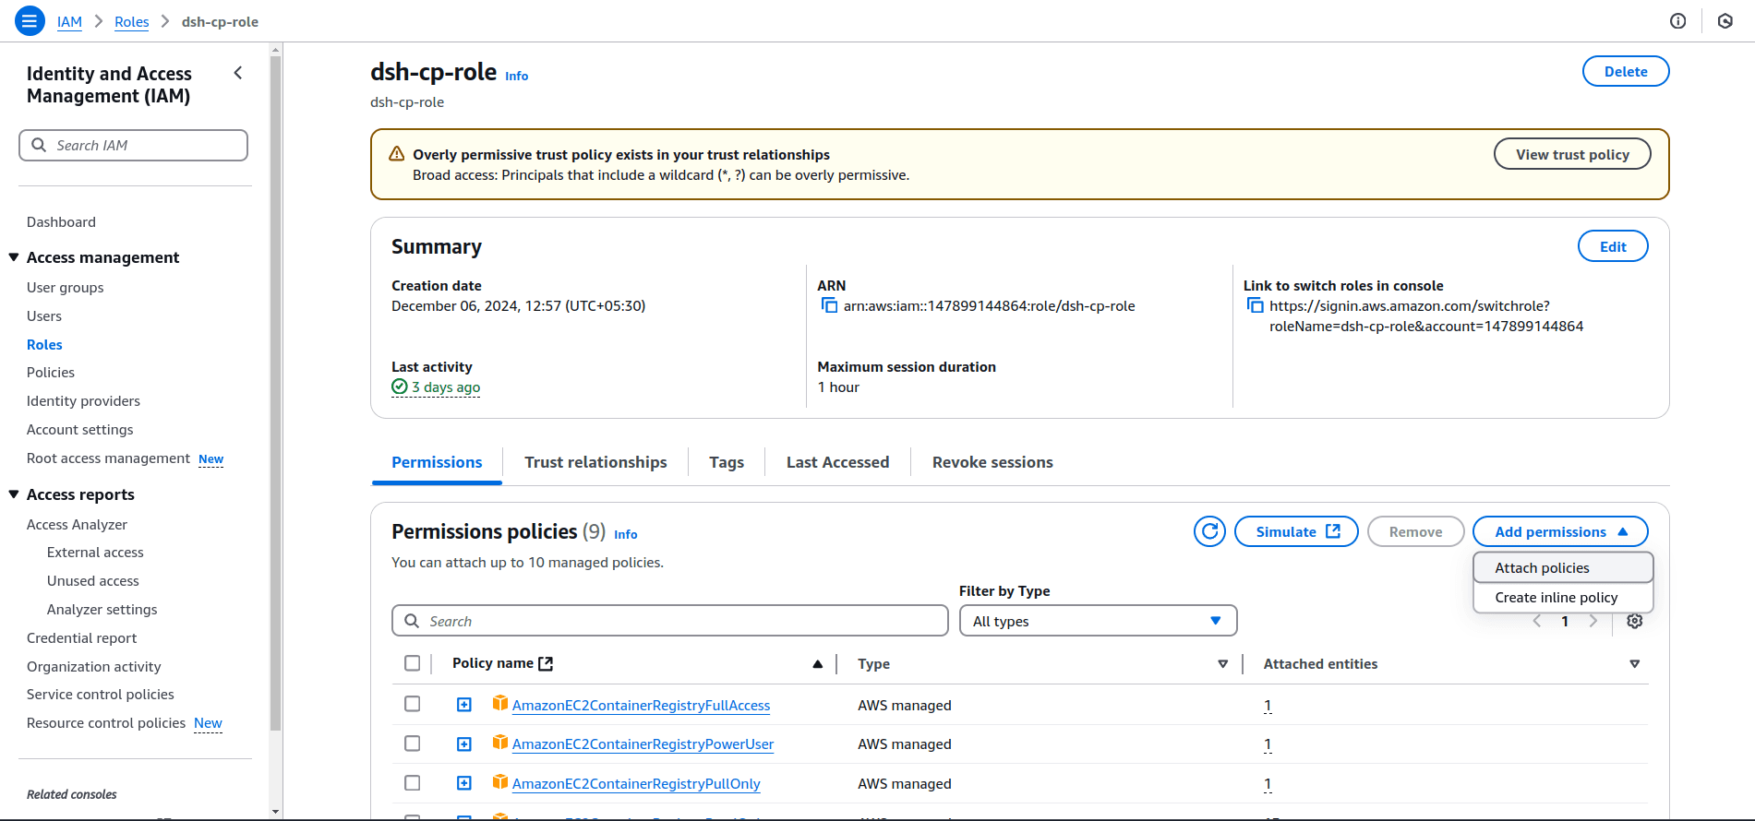Open the Revoke sessions tab
This screenshot has height=821, width=1755.
tap(992, 462)
